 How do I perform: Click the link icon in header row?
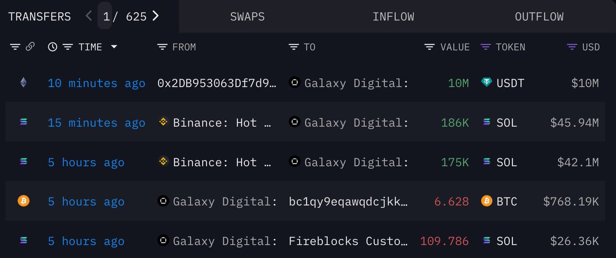30,47
